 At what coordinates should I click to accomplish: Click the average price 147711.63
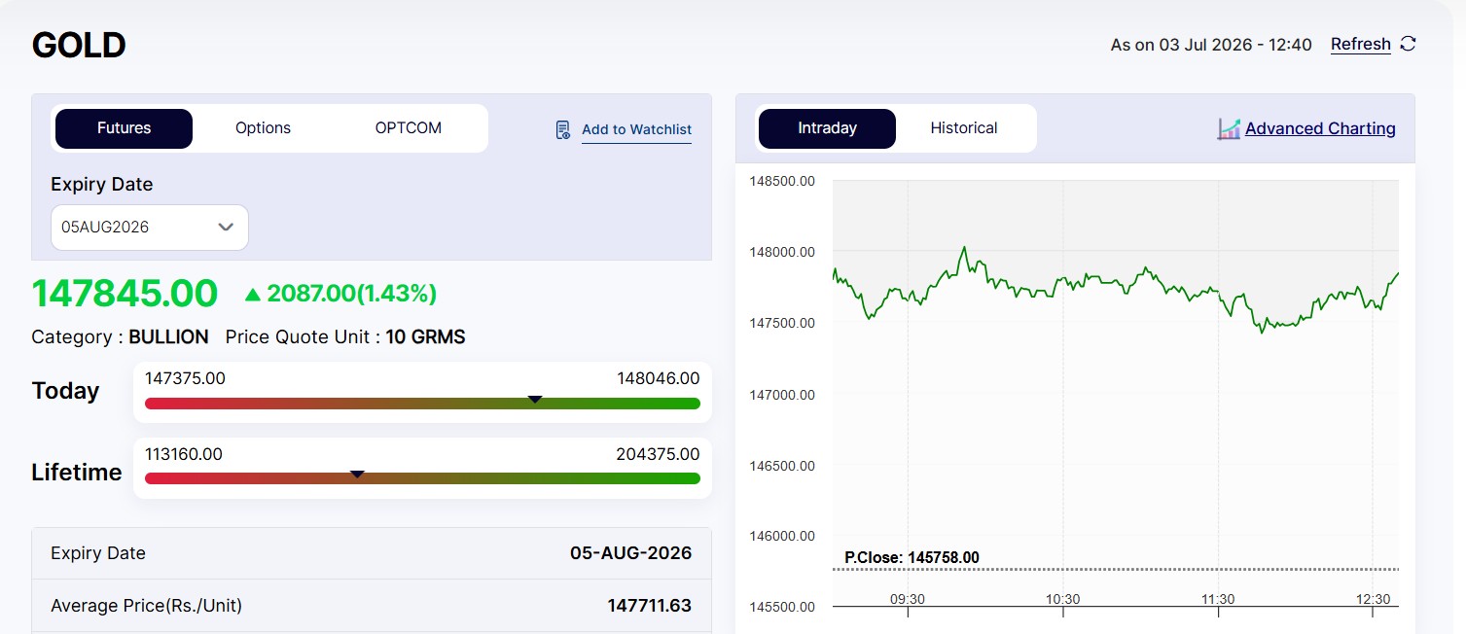[x=650, y=606]
